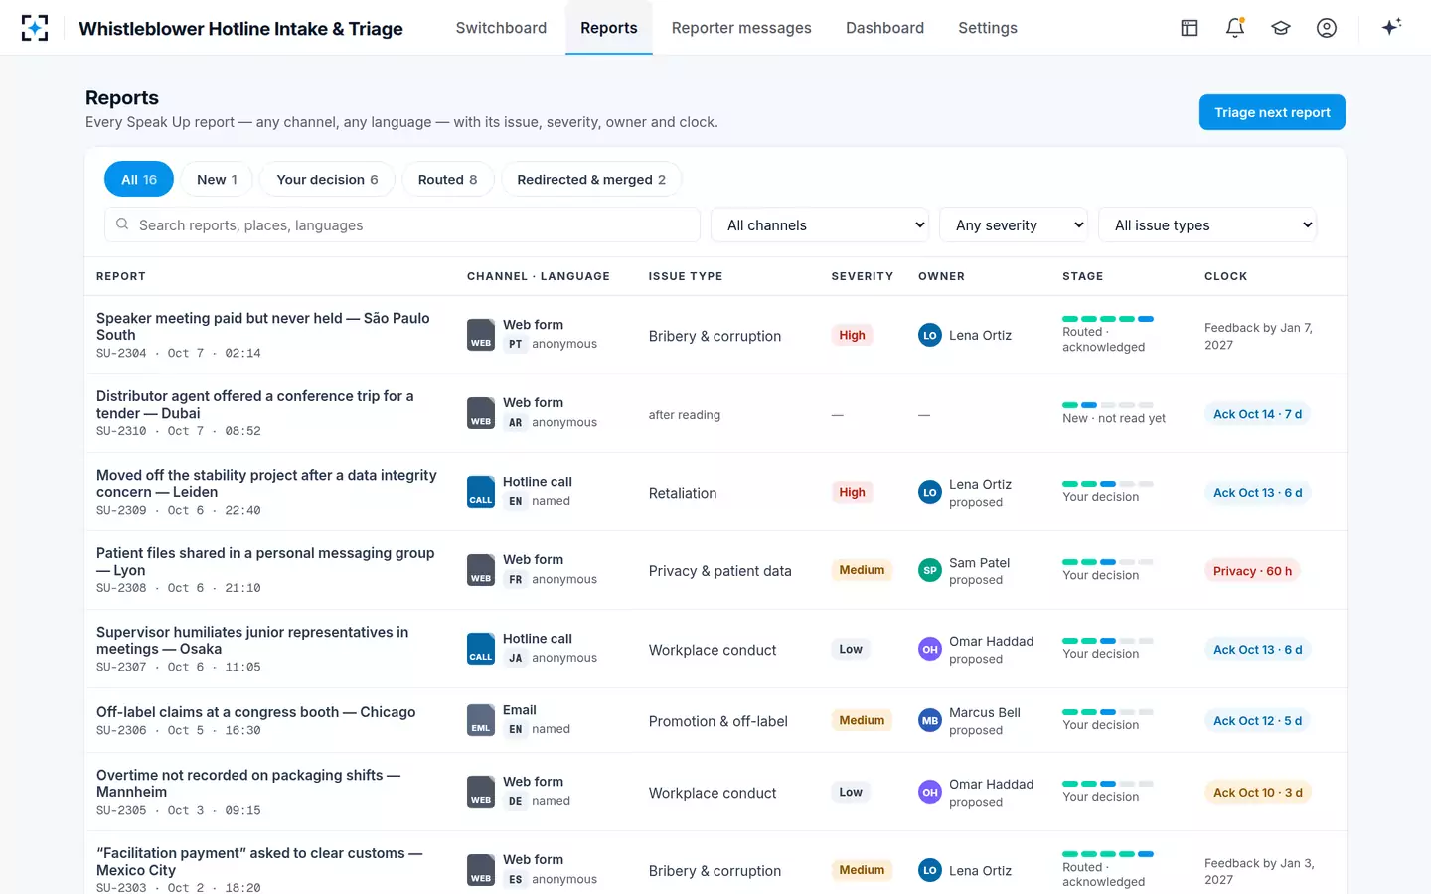Click the WEB channel icon for SU-2308
This screenshot has height=894, width=1431.
(481, 570)
